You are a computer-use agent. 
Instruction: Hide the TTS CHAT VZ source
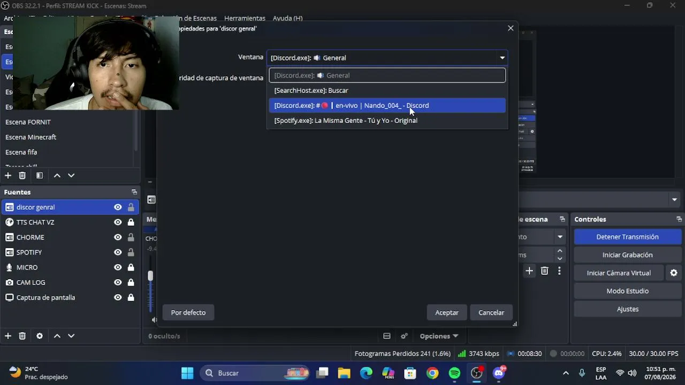point(118,222)
